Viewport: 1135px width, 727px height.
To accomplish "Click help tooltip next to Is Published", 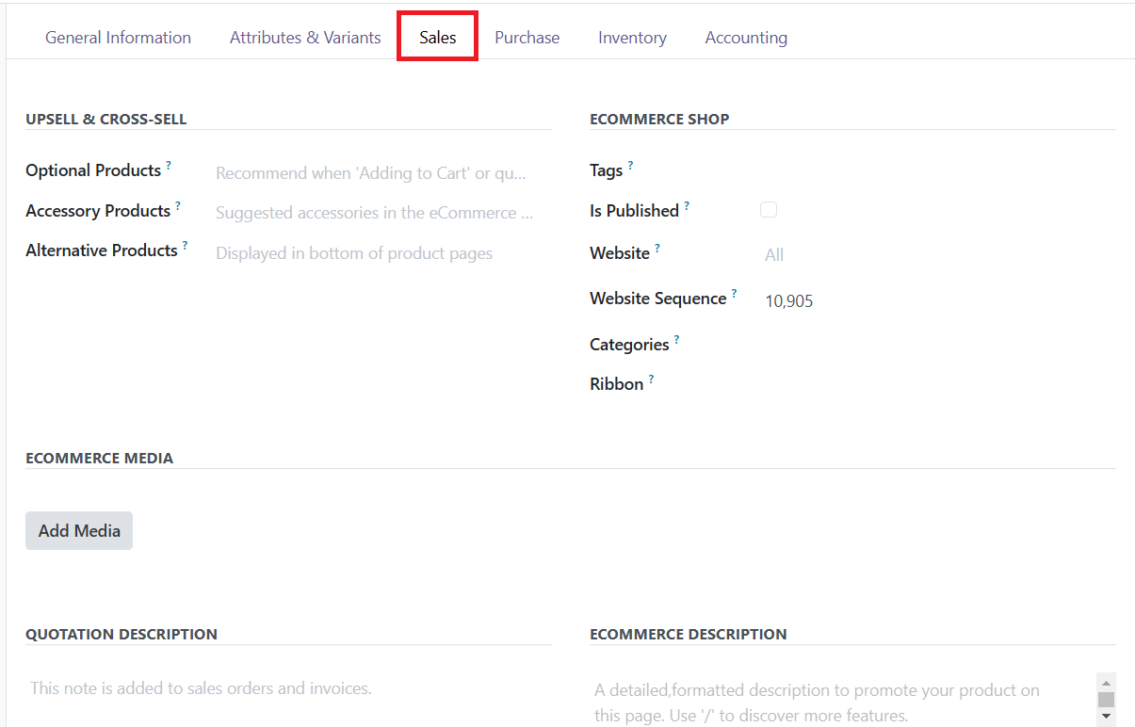I will point(687,206).
